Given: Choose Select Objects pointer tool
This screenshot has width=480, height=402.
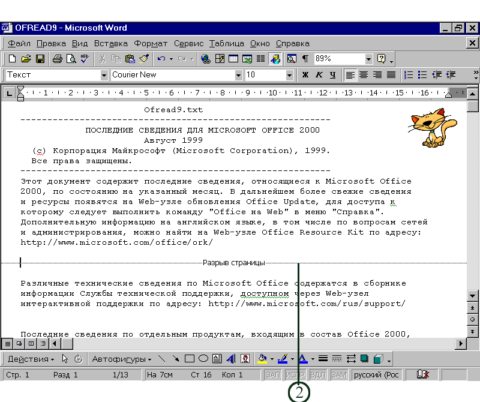Looking at the screenshot, I should (65, 359).
